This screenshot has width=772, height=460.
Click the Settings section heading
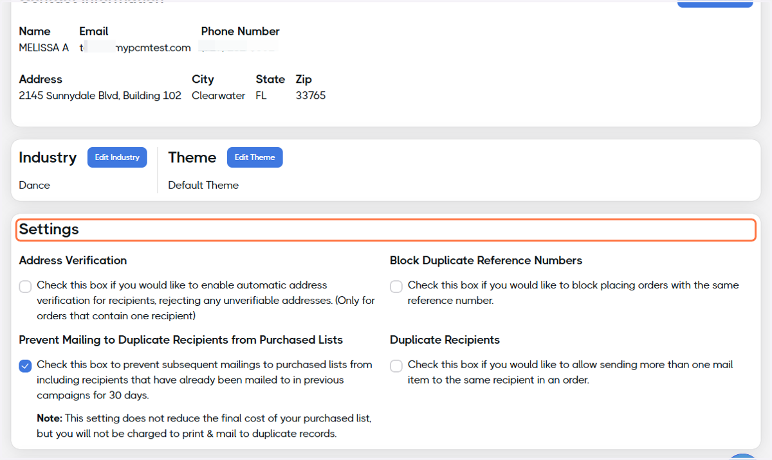point(49,229)
